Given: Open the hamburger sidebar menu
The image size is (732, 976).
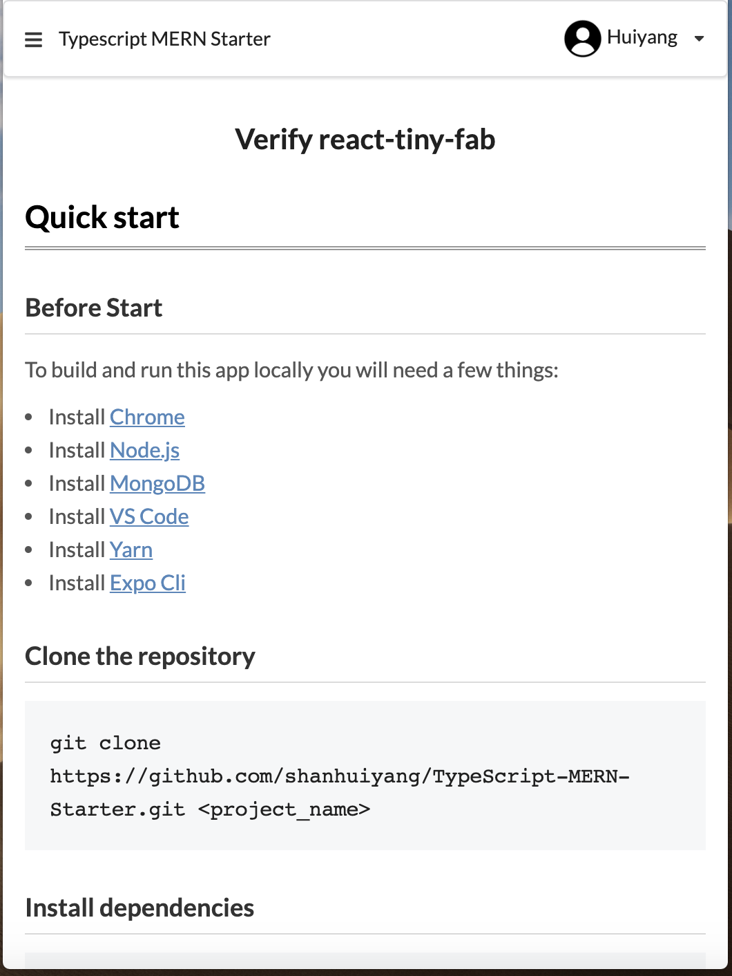Looking at the screenshot, I should tap(33, 39).
